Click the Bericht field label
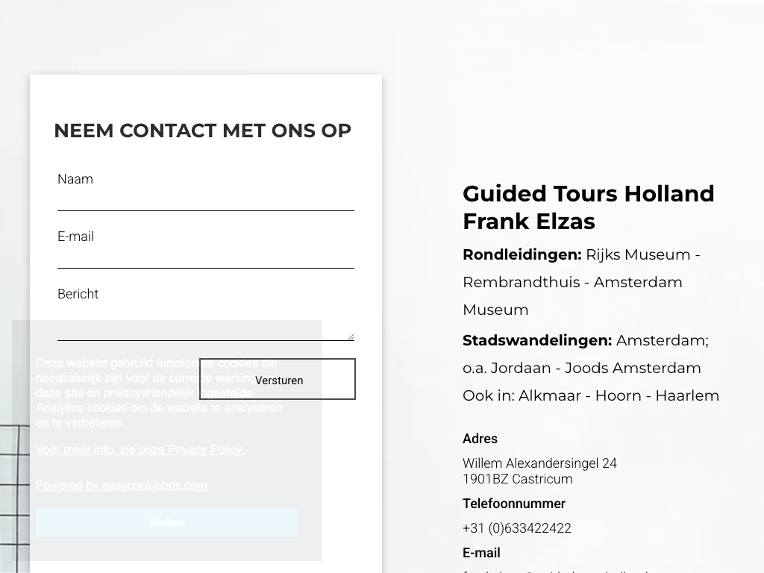This screenshot has width=764, height=573. (x=78, y=294)
